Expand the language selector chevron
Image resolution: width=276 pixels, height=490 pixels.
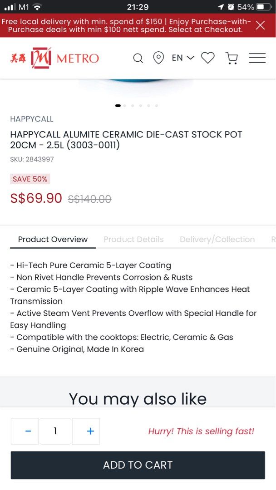(190, 58)
